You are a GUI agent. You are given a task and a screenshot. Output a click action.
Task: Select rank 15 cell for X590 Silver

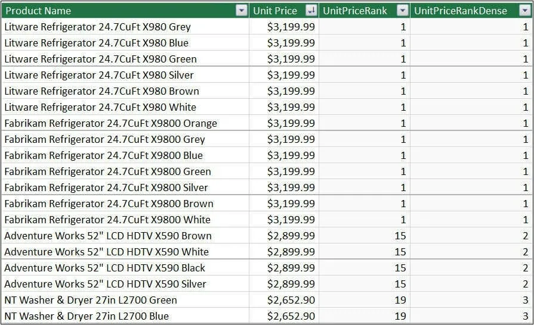pos(365,283)
